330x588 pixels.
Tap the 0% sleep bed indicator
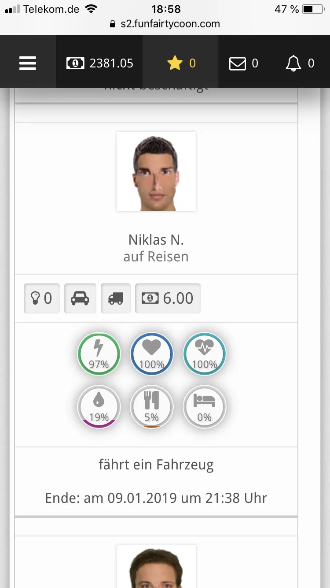[x=205, y=407]
